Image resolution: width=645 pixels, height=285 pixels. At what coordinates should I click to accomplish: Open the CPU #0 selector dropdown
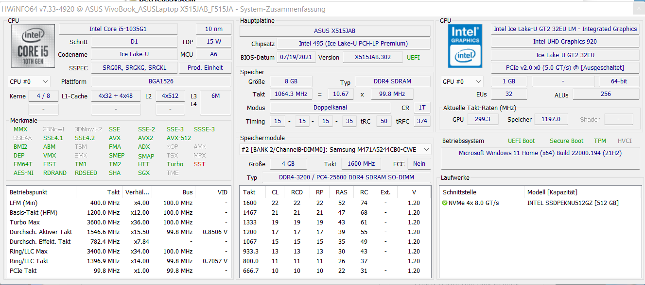pyautogui.click(x=29, y=82)
